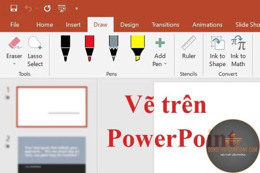Select slide 1 thumbnail

(x=52, y=107)
